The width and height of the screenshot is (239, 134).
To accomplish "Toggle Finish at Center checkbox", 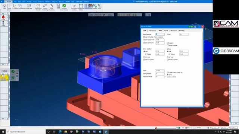I will click(168, 60).
